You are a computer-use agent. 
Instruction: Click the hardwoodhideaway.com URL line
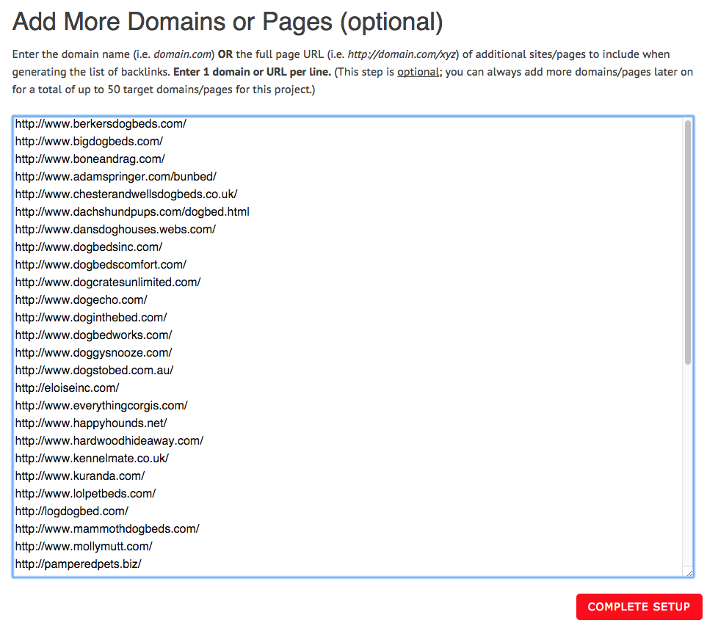pyautogui.click(x=109, y=441)
